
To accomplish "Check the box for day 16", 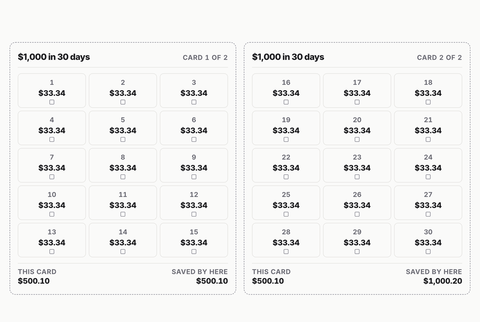I will point(286,102).
